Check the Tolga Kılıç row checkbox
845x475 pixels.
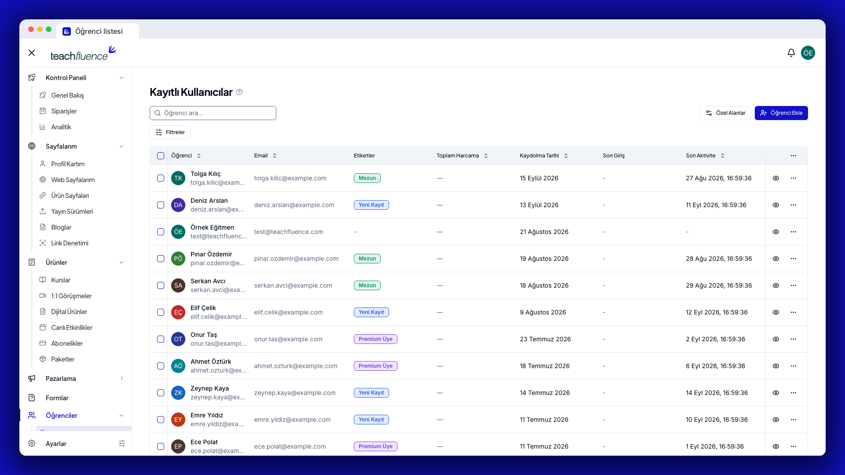161,178
